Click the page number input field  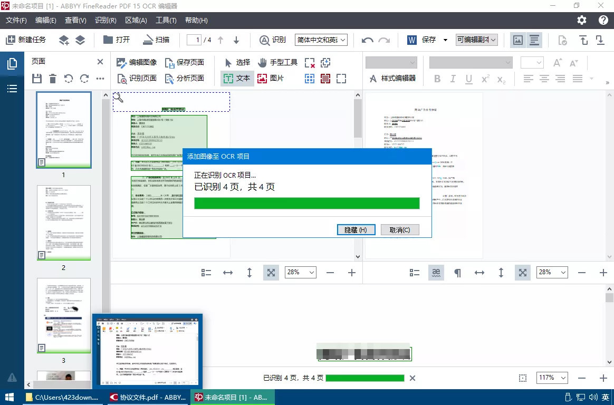(x=194, y=40)
